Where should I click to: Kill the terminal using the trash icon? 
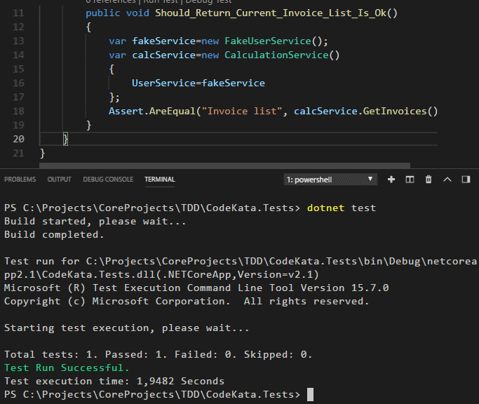429,180
